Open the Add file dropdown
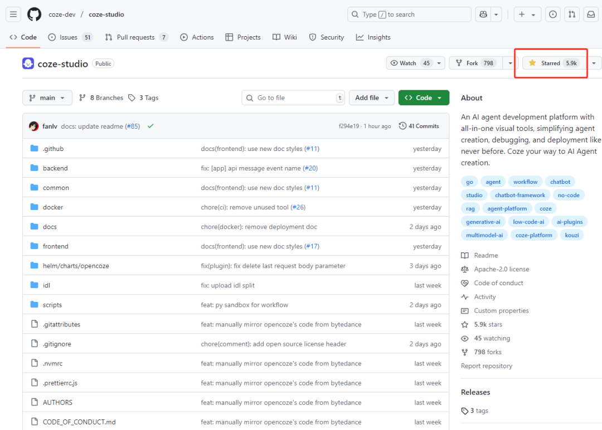The image size is (602, 430). pyautogui.click(x=372, y=98)
